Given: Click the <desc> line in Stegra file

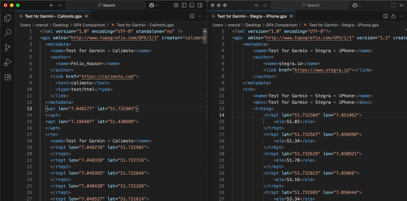Looking at the screenshot, I should point(312,102).
